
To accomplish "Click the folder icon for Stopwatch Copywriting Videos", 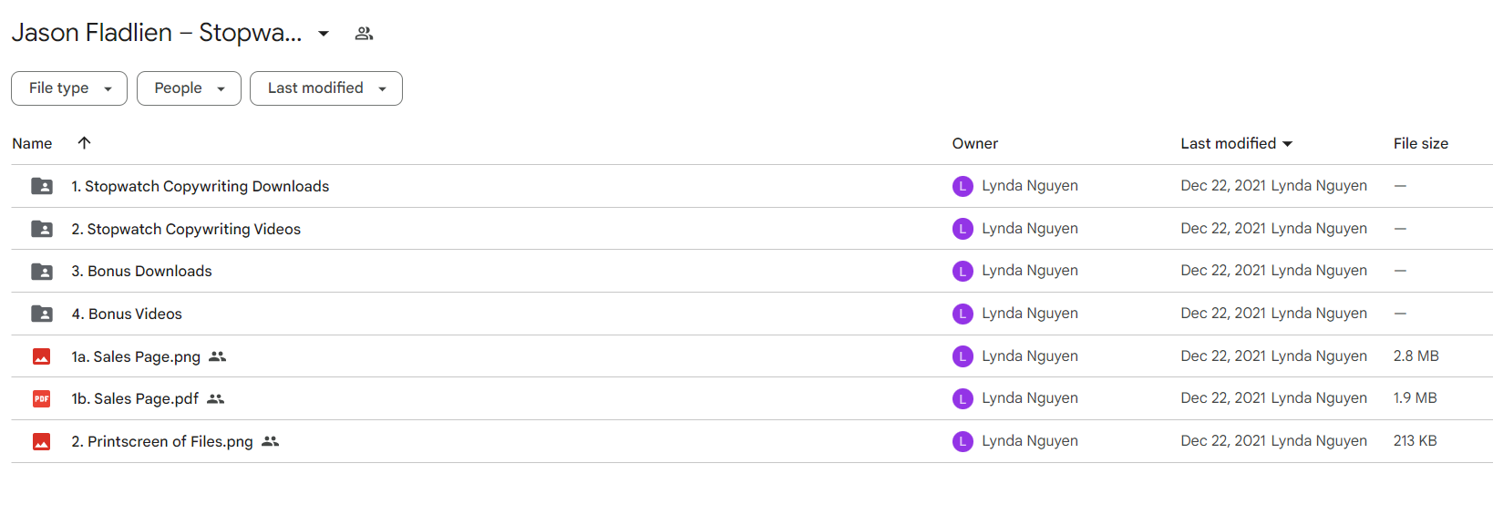I will (42, 229).
